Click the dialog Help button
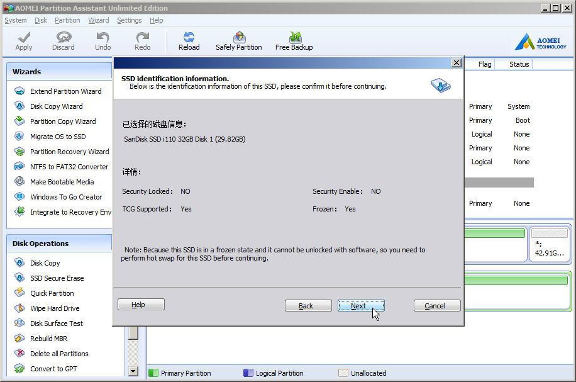576x382 pixels. coord(141,305)
